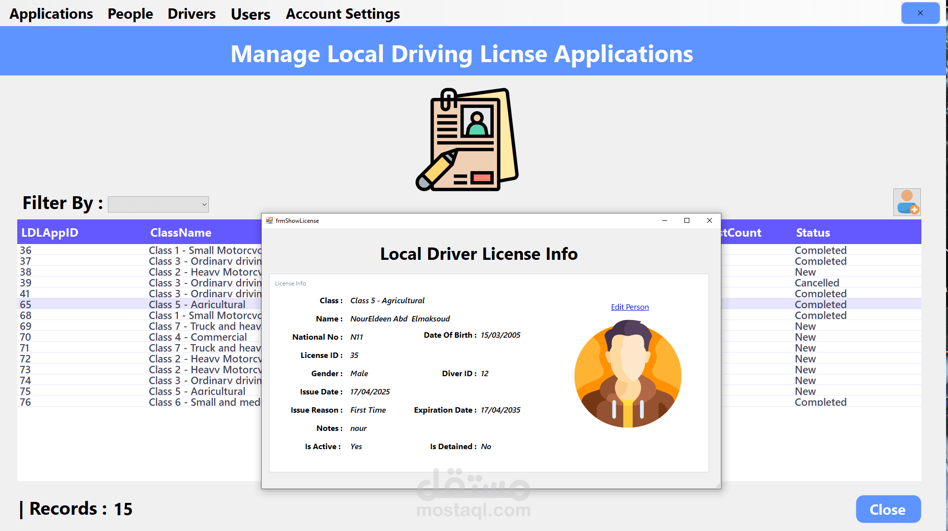The image size is (948, 531).
Task: Open the Drivers menu
Action: pyautogui.click(x=191, y=14)
